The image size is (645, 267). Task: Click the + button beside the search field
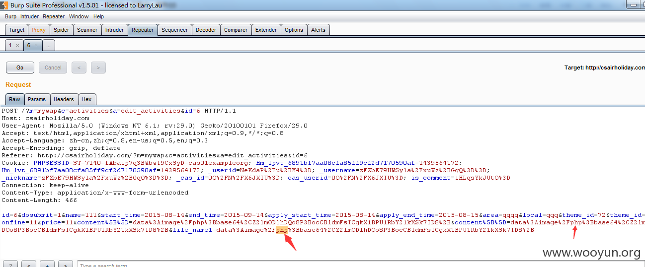coord(47,264)
